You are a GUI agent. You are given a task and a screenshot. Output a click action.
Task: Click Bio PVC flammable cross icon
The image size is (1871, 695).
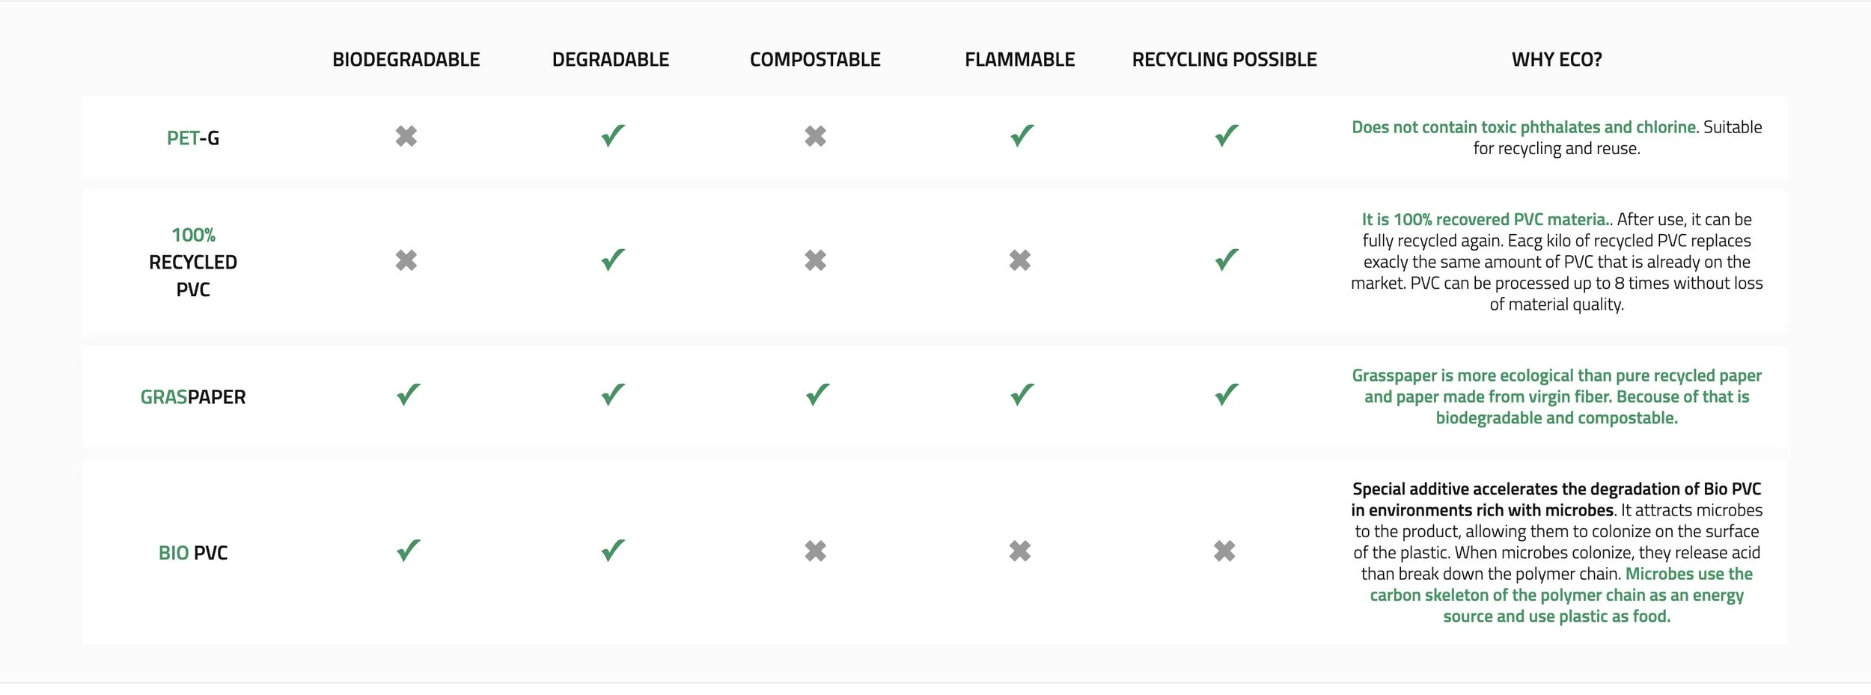coord(1020,551)
